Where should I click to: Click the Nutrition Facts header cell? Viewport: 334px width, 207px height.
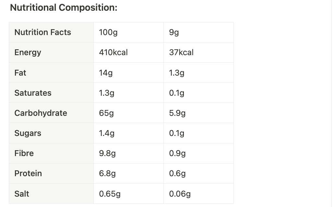pos(51,32)
